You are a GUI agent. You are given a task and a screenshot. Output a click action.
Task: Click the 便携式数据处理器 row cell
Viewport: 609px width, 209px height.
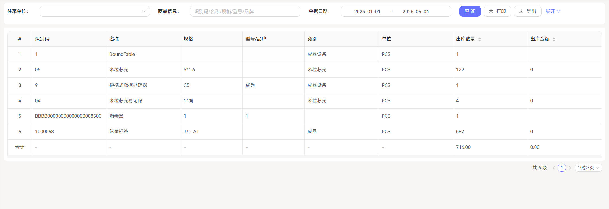[128, 85]
